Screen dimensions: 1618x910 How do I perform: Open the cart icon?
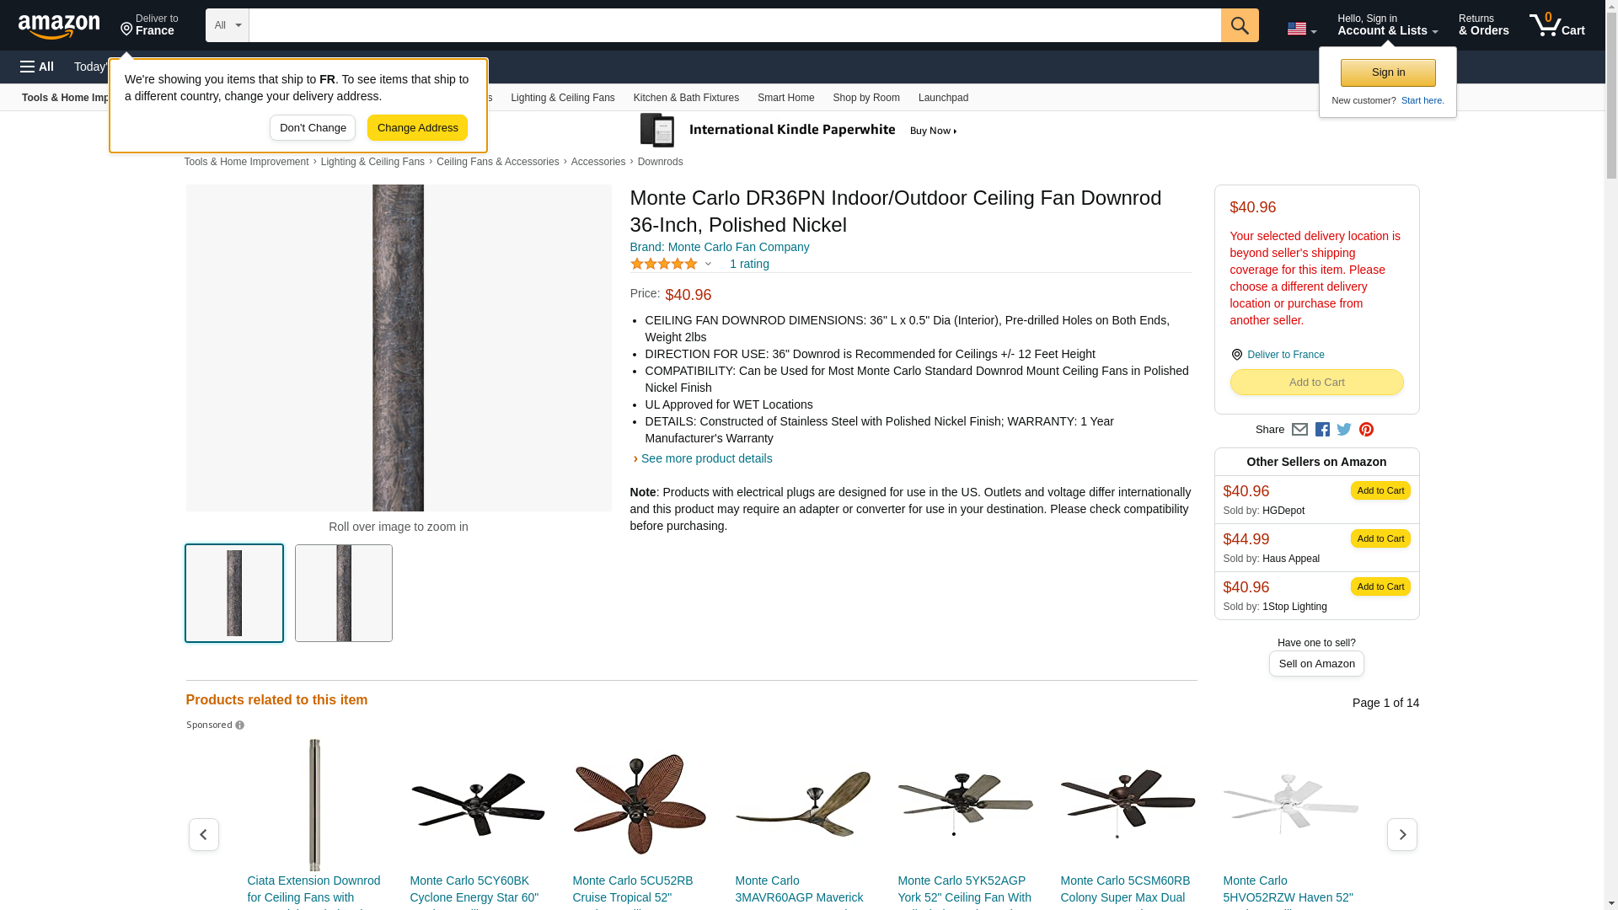coord(1557,25)
